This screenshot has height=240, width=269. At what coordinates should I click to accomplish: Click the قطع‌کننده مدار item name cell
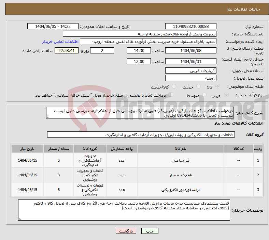181,175
